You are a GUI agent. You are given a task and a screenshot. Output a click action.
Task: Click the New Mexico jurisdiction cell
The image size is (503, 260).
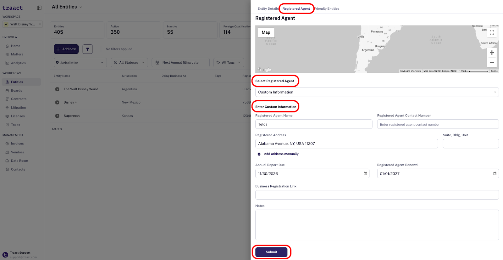[x=131, y=103]
